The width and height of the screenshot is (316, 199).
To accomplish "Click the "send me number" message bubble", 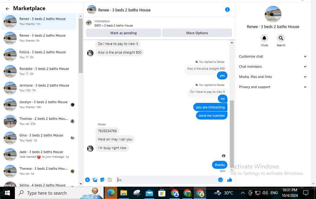I will tap(212, 116).
